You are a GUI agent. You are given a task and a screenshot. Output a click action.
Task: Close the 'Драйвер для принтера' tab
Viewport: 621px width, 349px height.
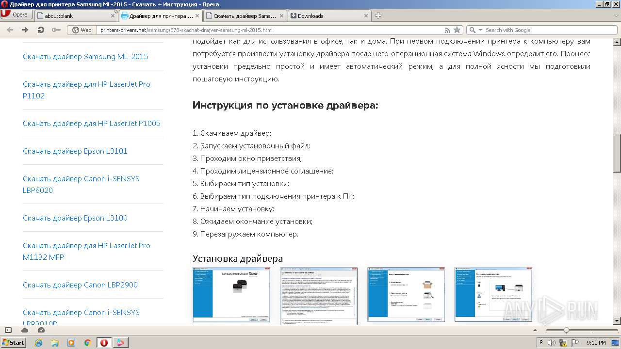[x=198, y=16]
